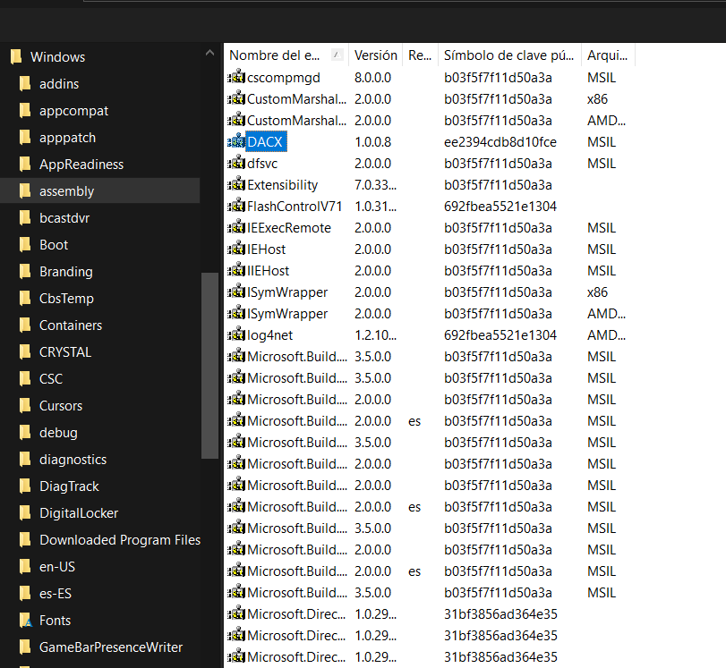Select the DACX assembly icon

236,141
